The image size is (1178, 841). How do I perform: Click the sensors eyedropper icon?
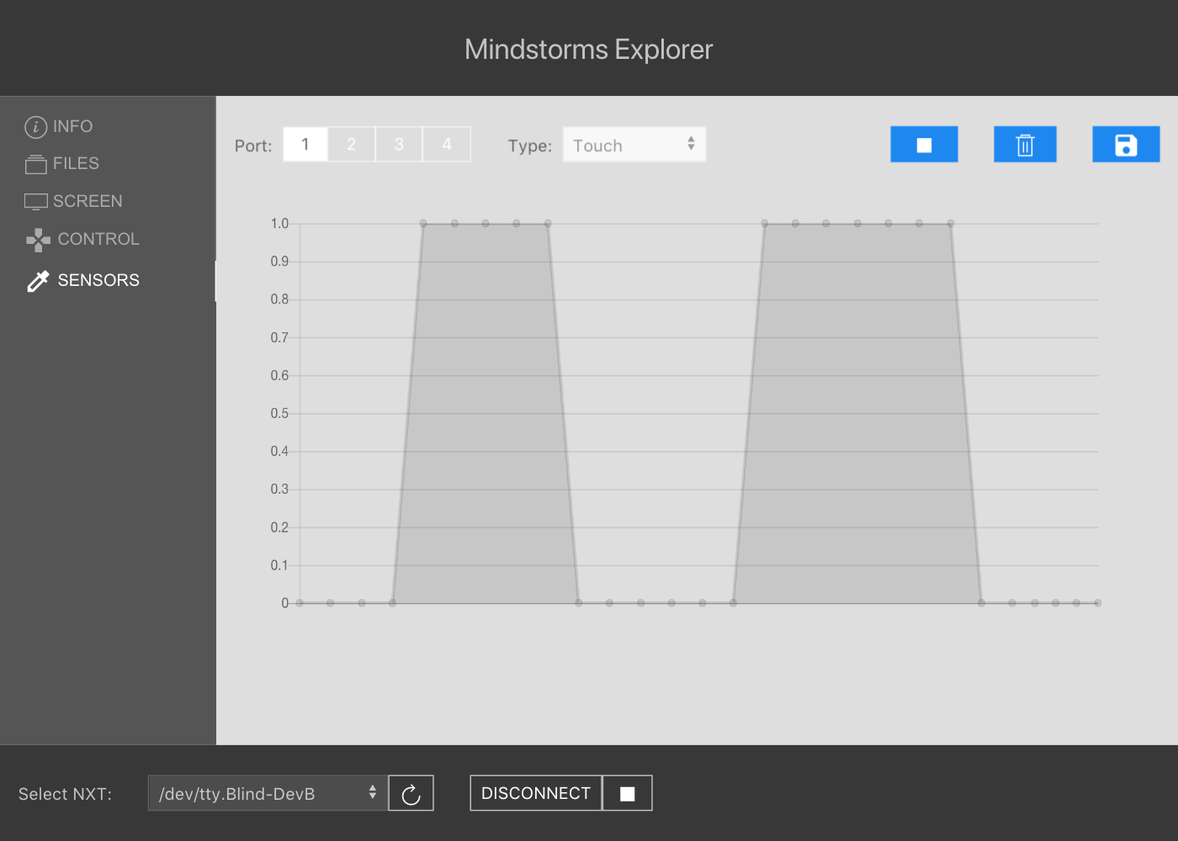tap(38, 281)
